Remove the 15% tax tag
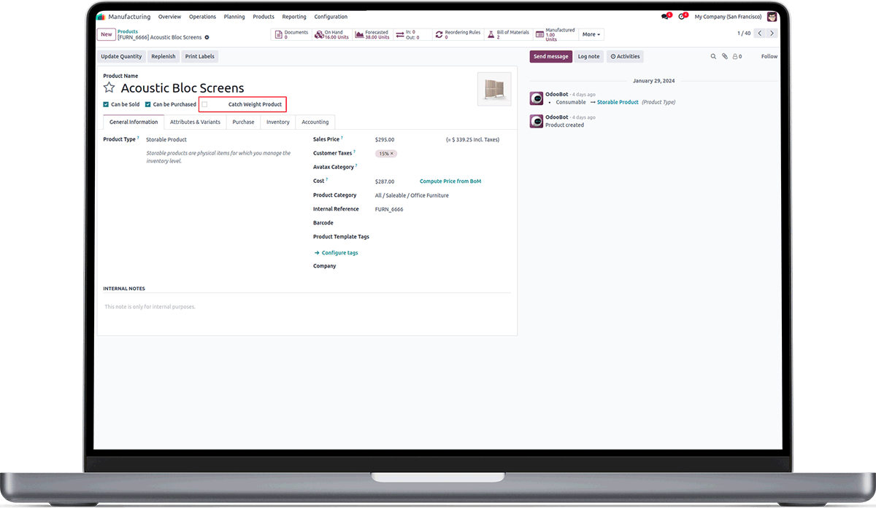The image size is (876, 508). coord(392,154)
